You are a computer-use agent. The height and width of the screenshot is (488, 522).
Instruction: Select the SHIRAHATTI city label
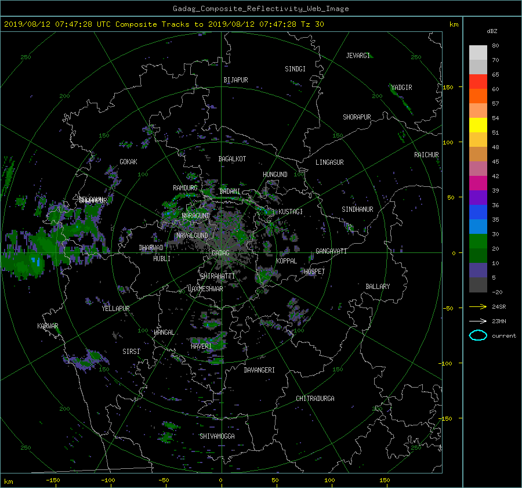pyautogui.click(x=217, y=276)
